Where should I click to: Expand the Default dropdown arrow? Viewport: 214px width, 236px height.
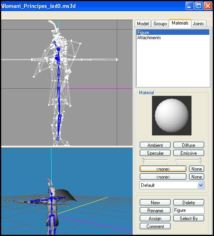pos(201,185)
